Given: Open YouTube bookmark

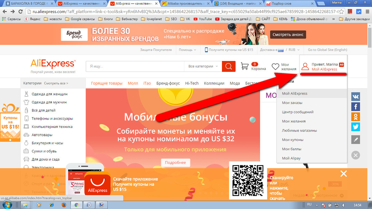Looking at the screenshot, I should 203,19.
